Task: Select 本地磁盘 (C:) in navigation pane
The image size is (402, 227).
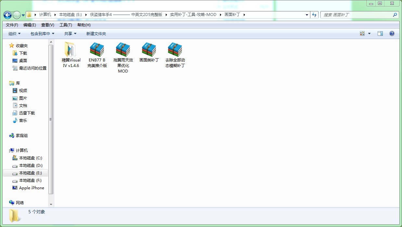Action: click(31, 158)
